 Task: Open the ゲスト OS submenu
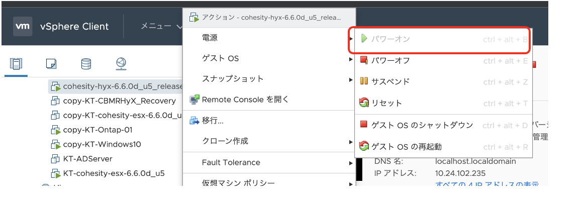269,58
